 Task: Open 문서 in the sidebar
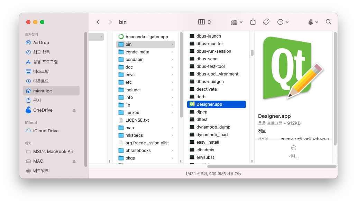point(51,100)
